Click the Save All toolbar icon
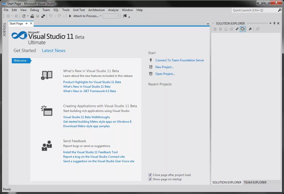The height and width of the screenshot is (194, 284). pos(43,16)
